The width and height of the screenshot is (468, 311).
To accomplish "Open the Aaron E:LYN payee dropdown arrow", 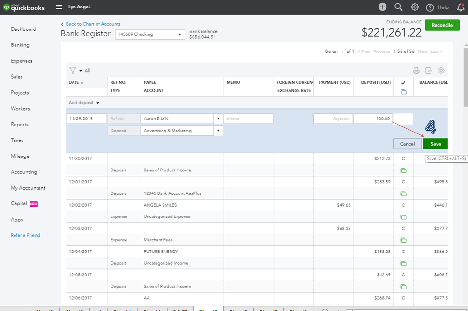I will [218, 119].
